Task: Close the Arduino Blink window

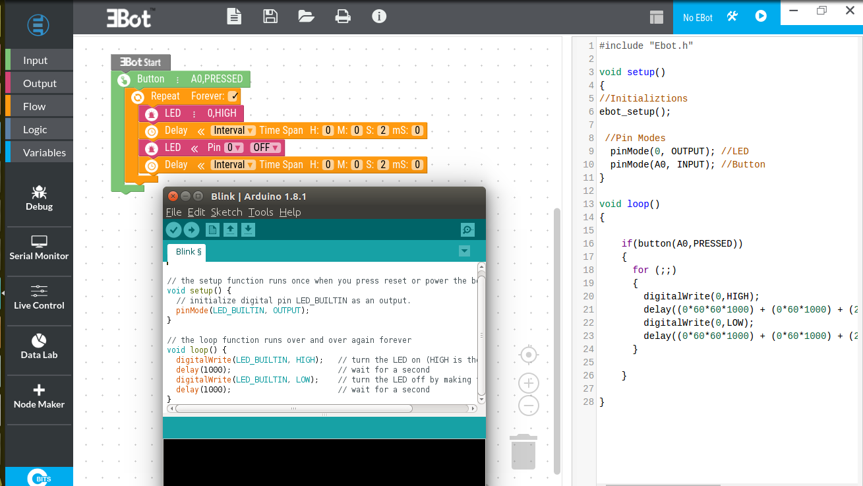Action: point(173,196)
